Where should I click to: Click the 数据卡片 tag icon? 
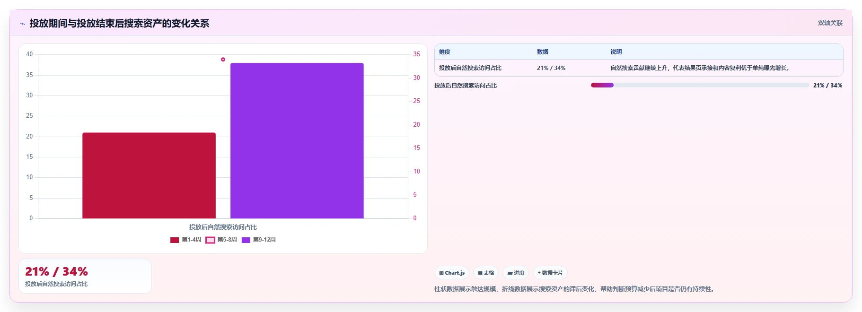539,273
